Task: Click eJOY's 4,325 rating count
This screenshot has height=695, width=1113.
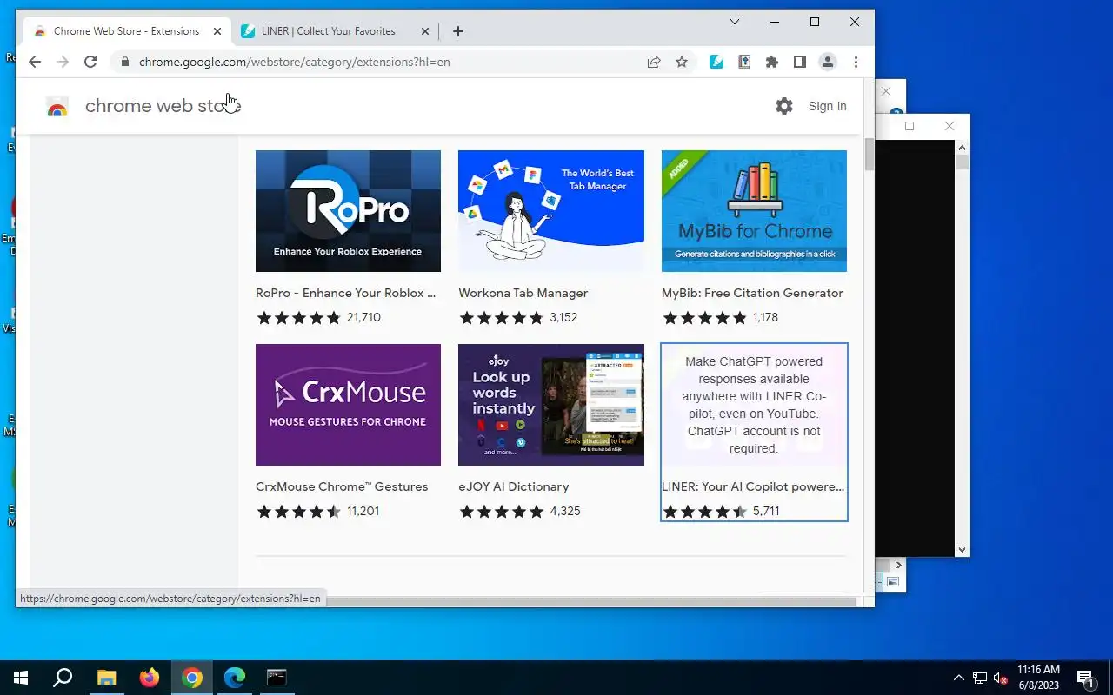Action: tap(565, 511)
